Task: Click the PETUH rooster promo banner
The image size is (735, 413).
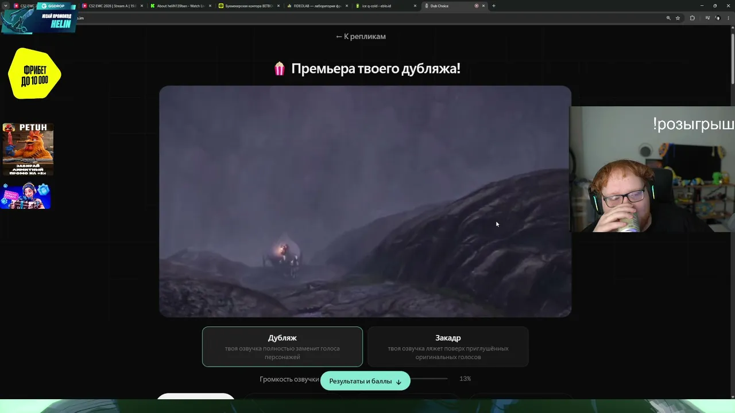Action: (28, 149)
